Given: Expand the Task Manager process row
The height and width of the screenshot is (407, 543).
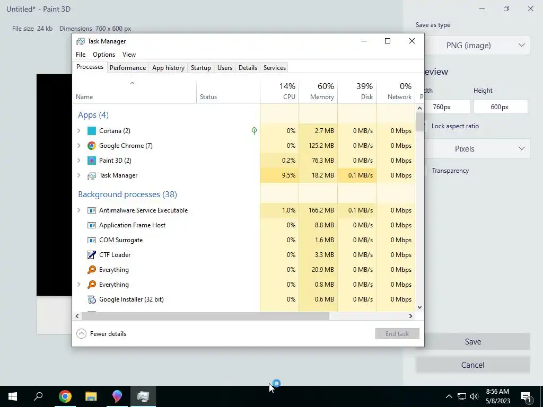Looking at the screenshot, I should pos(79,175).
